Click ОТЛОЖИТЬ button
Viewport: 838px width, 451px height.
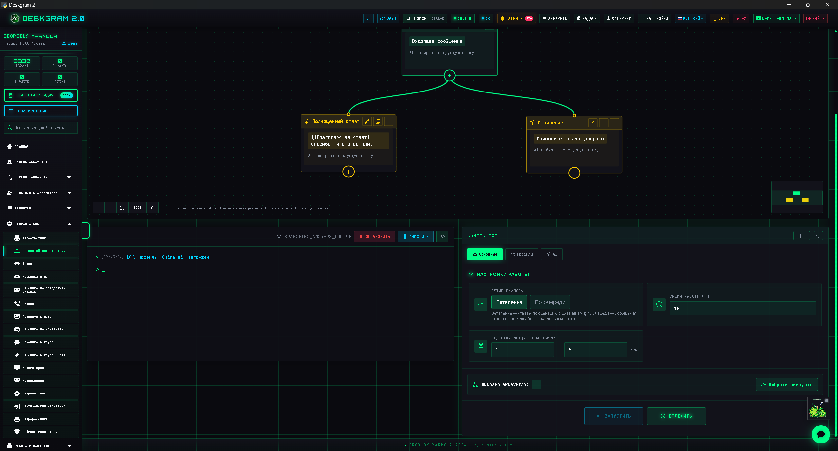click(x=676, y=416)
